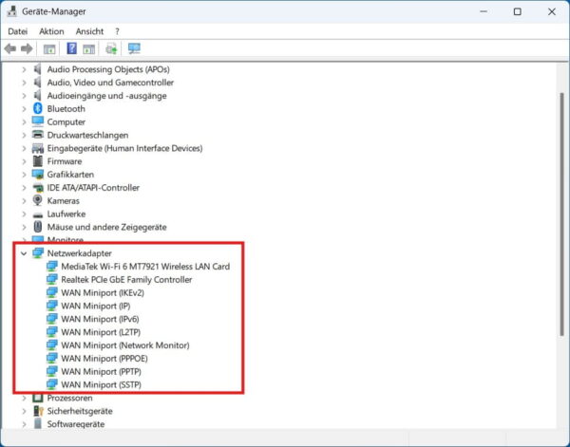570x447 pixels.
Task: Open the Ansicht menu
Action: pos(89,31)
